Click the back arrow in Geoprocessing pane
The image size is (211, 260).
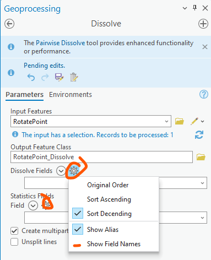point(9,24)
